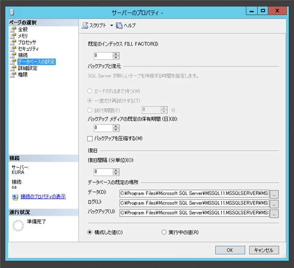Screen dimensions: 294x268
Task: Click the ログ(L) default path field
Action: [195, 203]
